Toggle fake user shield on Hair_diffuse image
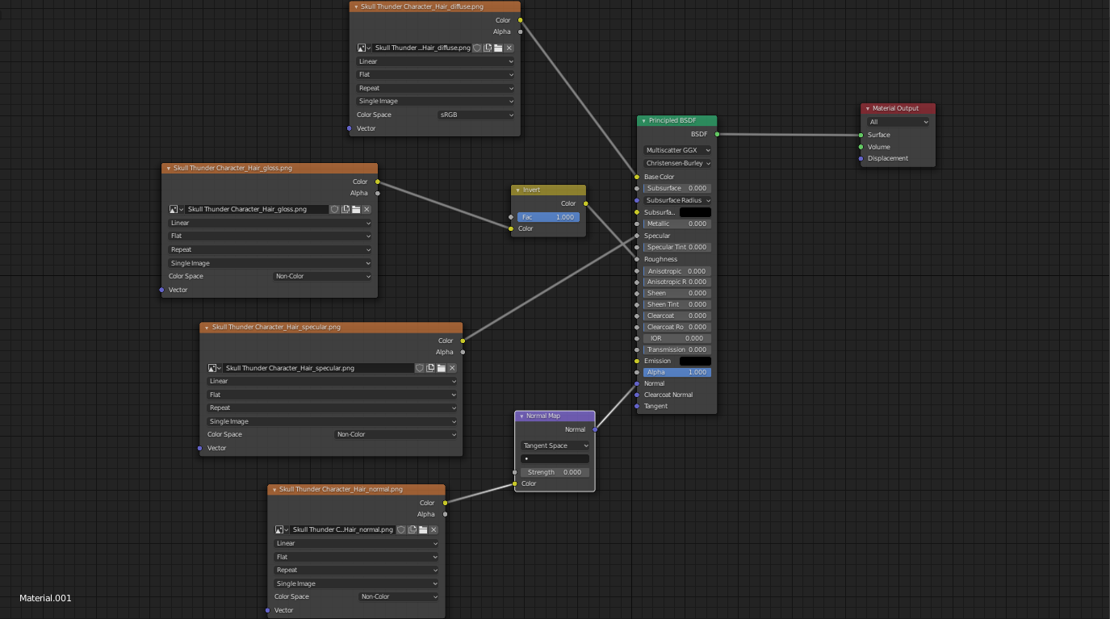Screen dimensions: 1110x619 point(477,48)
